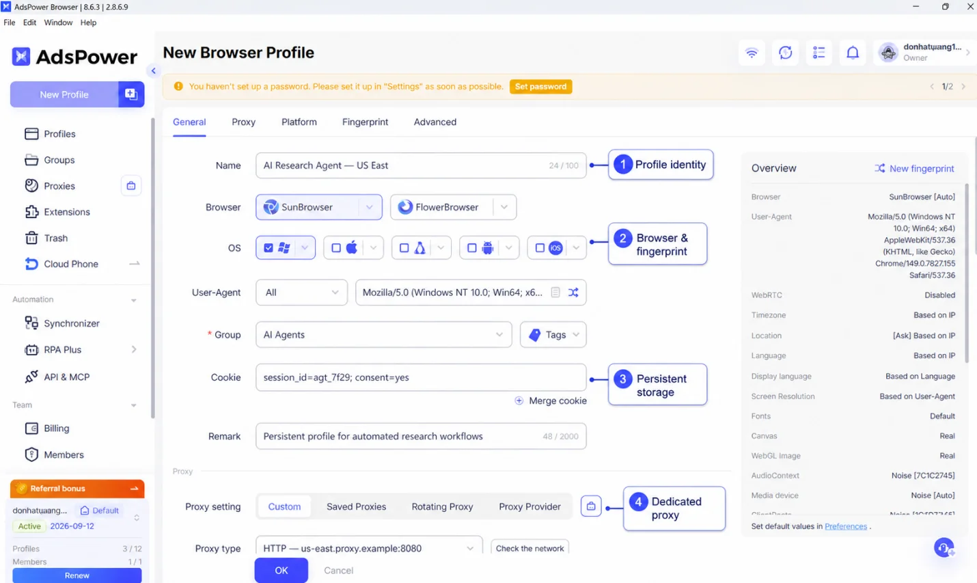Viewport: 977px width, 583px height.
Task: Expand SunBrowser version dropdown arrow
Action: click(x=370, y=207)
